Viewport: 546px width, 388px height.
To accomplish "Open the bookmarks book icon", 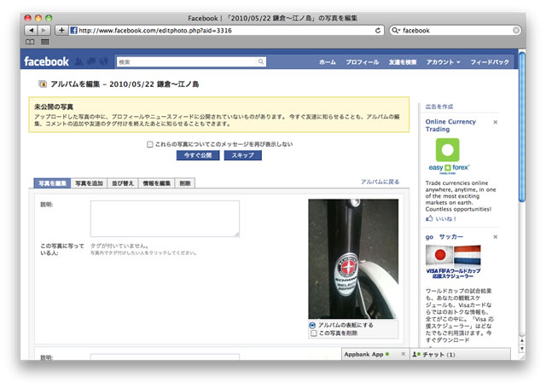I will point(30,42).
